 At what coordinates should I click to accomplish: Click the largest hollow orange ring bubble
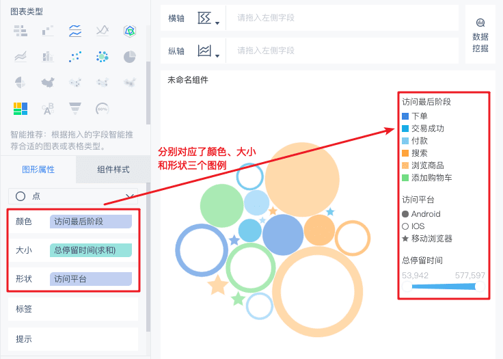317,292
